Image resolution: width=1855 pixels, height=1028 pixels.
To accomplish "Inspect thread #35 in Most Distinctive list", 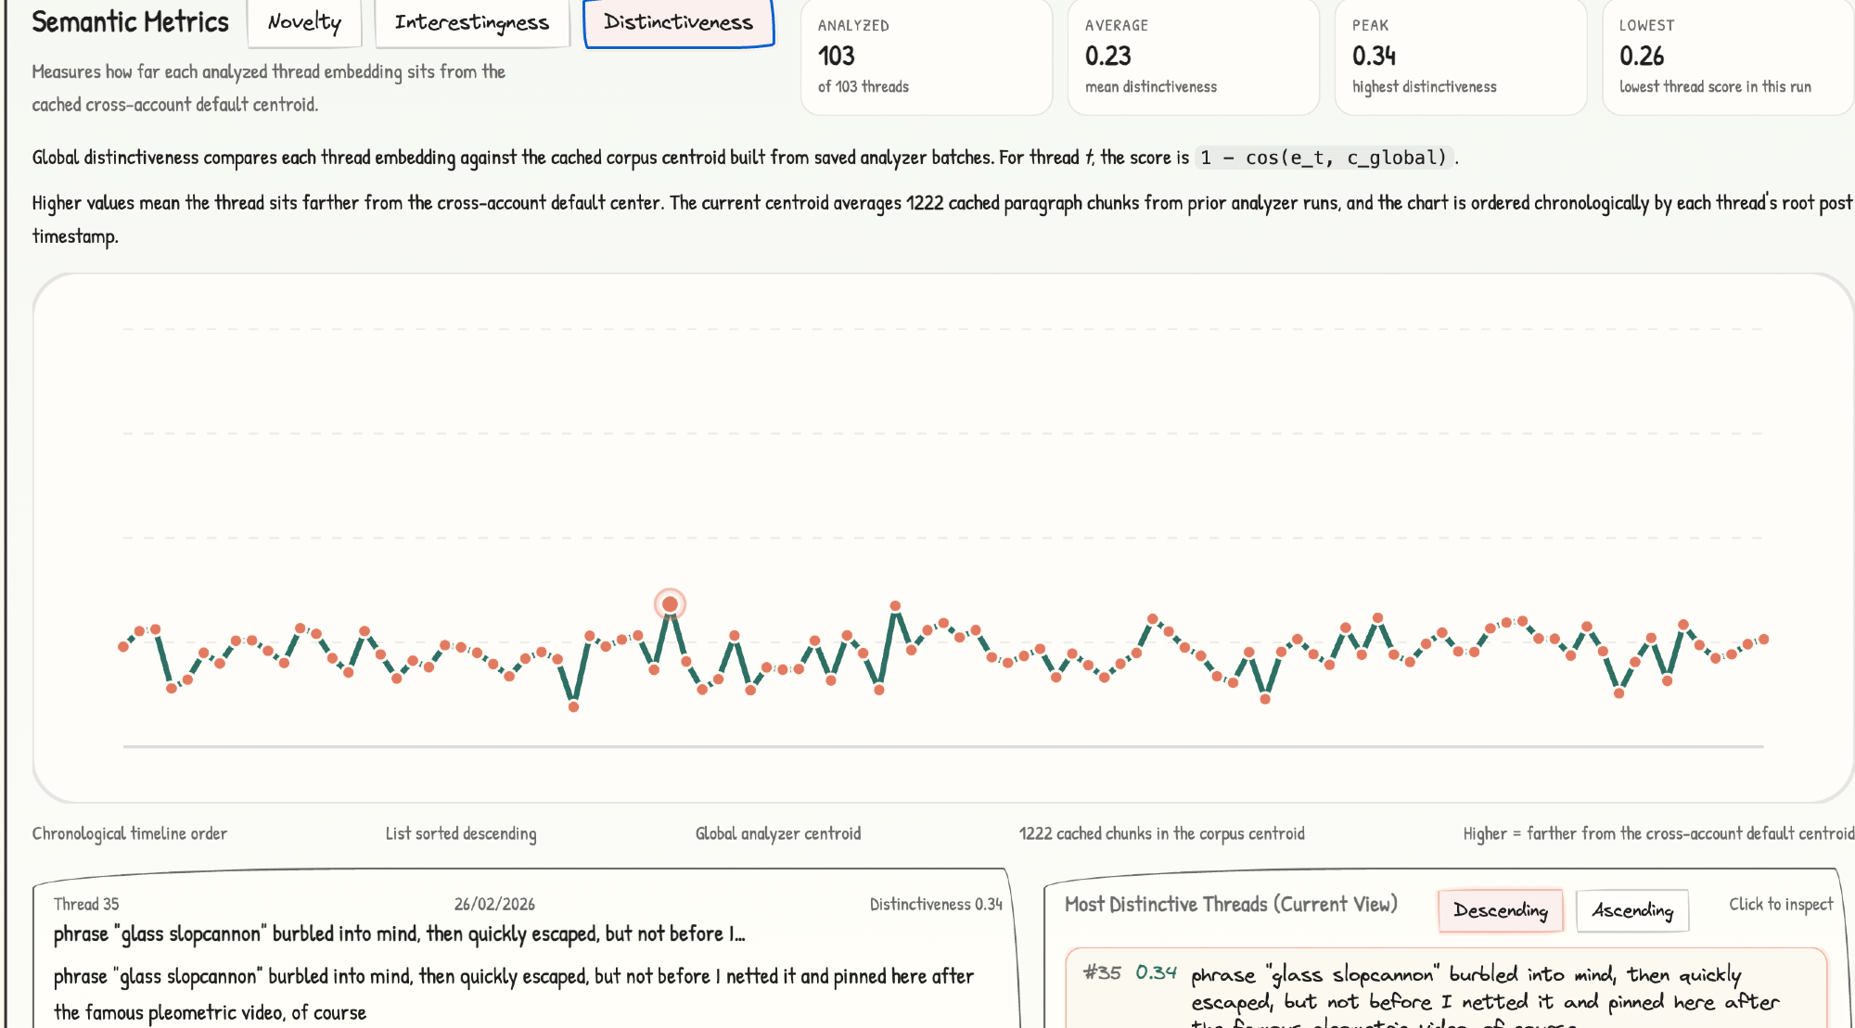I will coord(1447,990).
